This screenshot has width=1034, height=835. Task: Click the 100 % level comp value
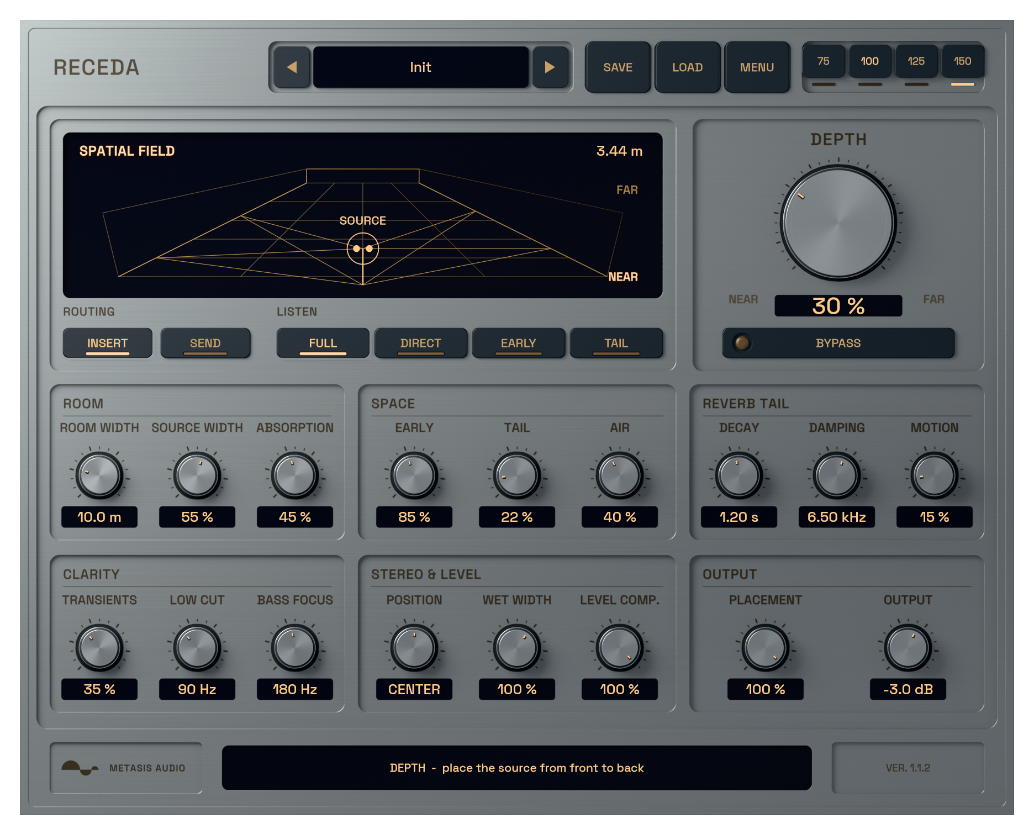coord(620,689)
